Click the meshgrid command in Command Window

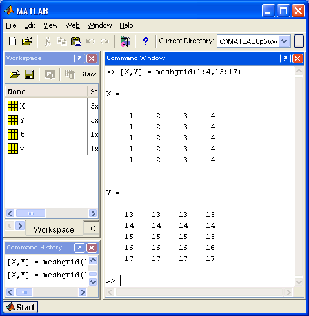click(181, 72)
